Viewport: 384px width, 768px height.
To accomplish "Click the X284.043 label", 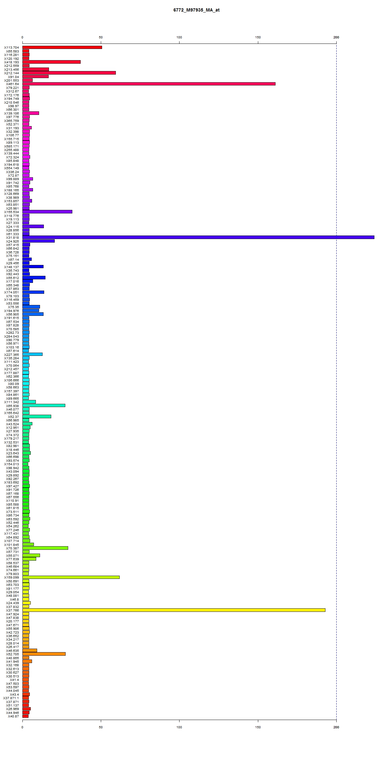I will (x=12, y=336).
